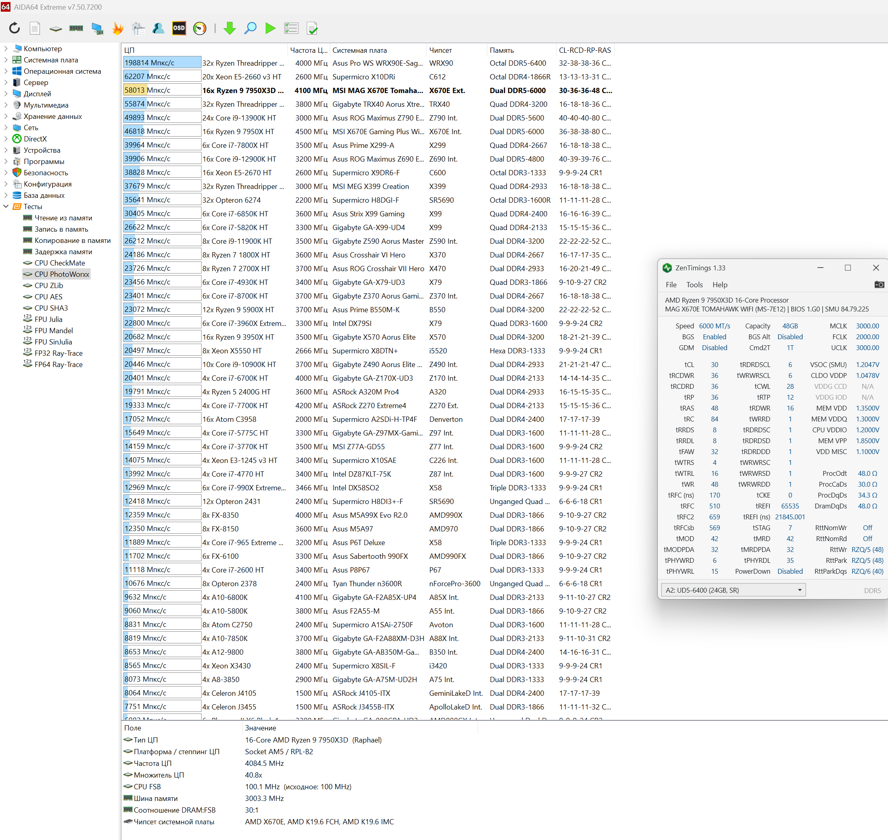Click the green download arrow icon
Image resolution: width=888 pixels, height=840 pixels.
pos(230,28)
